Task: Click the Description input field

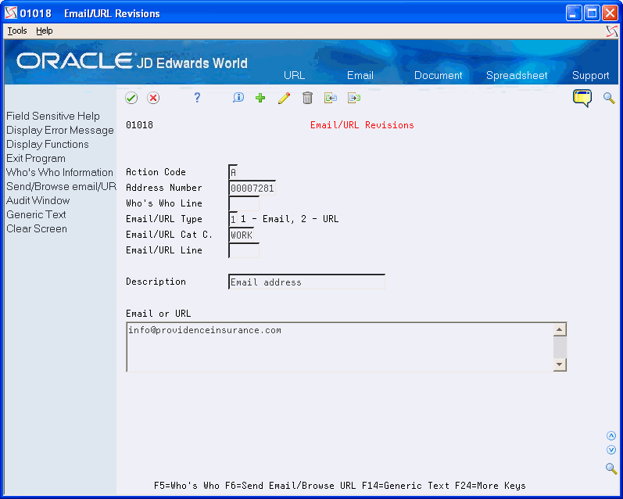Action: tap(306, 282)
